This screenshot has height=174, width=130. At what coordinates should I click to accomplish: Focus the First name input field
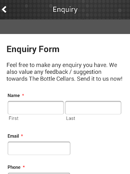click(36, 108)
